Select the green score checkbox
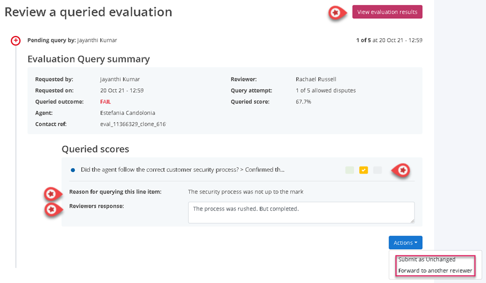The image size is (486, 283). pyautogui.click(x=349, y=170)
